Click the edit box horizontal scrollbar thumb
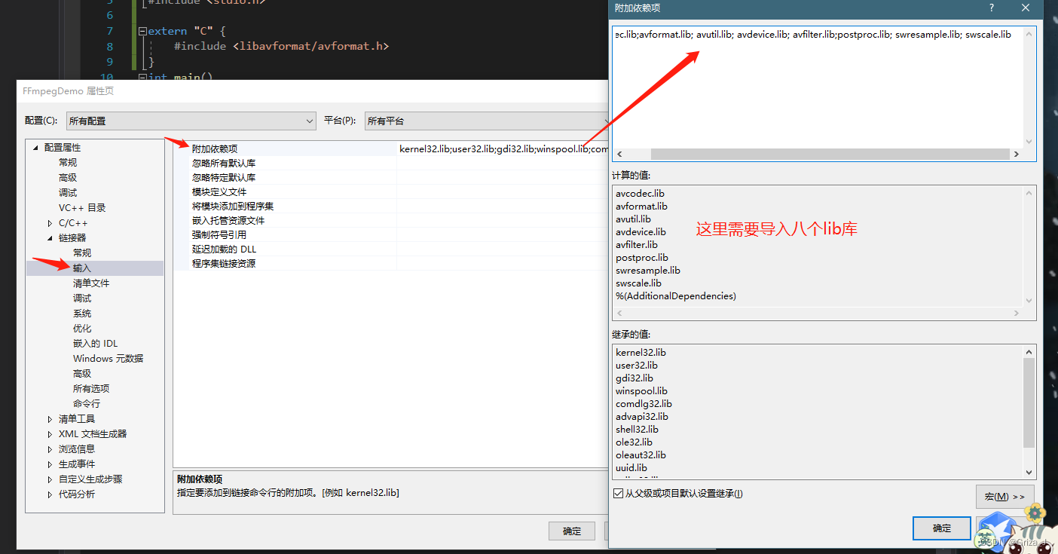The height and width of the screenshot is (554, 1058). 830,154
